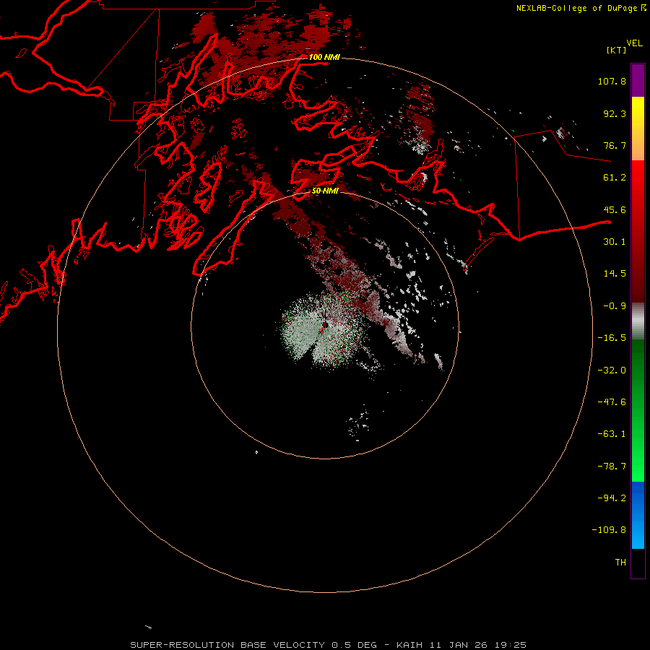Click the [KT] units label
650x650 pixels.
616,50
